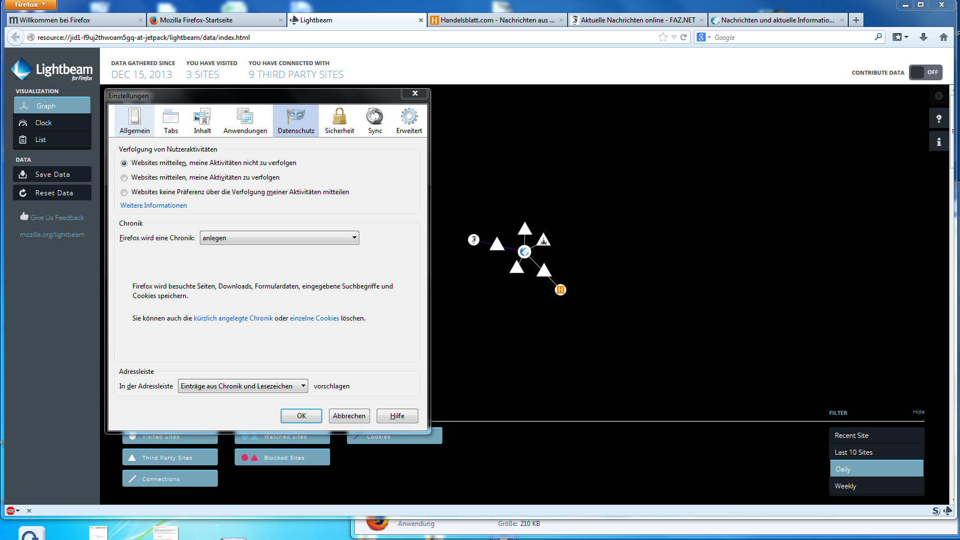Click 'kürzlich angelegte Chronik' link
Screen dimensions: 960x540
233,318
